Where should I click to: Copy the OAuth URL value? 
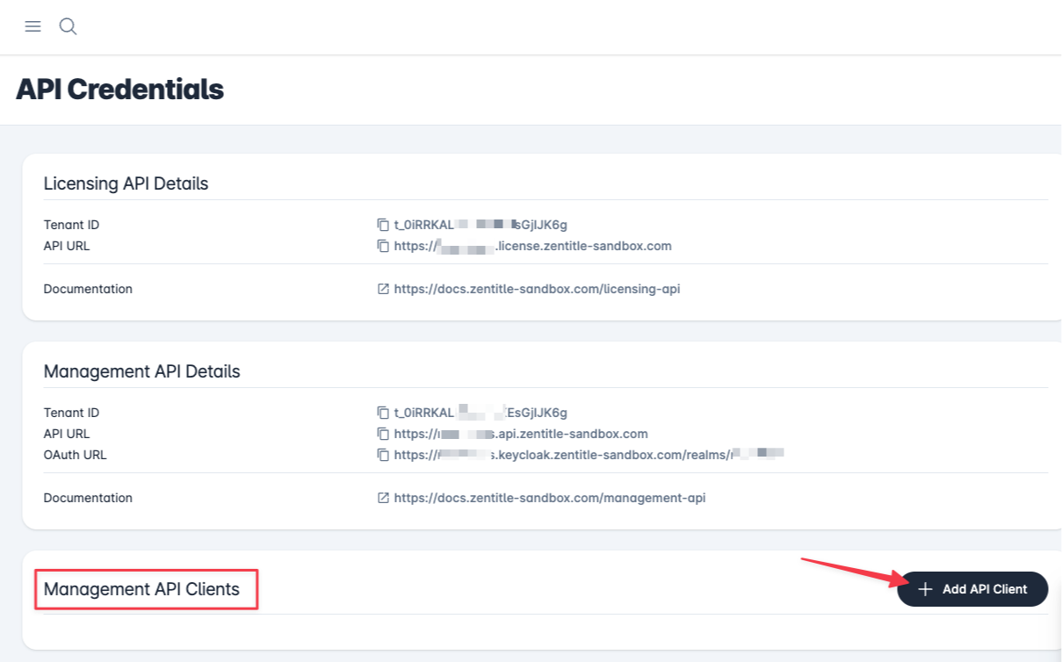383,455
